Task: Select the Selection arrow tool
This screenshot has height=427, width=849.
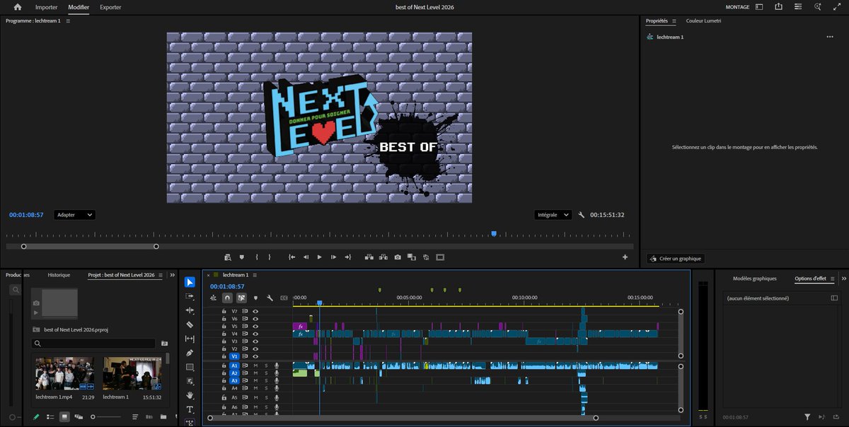Action: point(190,282)
